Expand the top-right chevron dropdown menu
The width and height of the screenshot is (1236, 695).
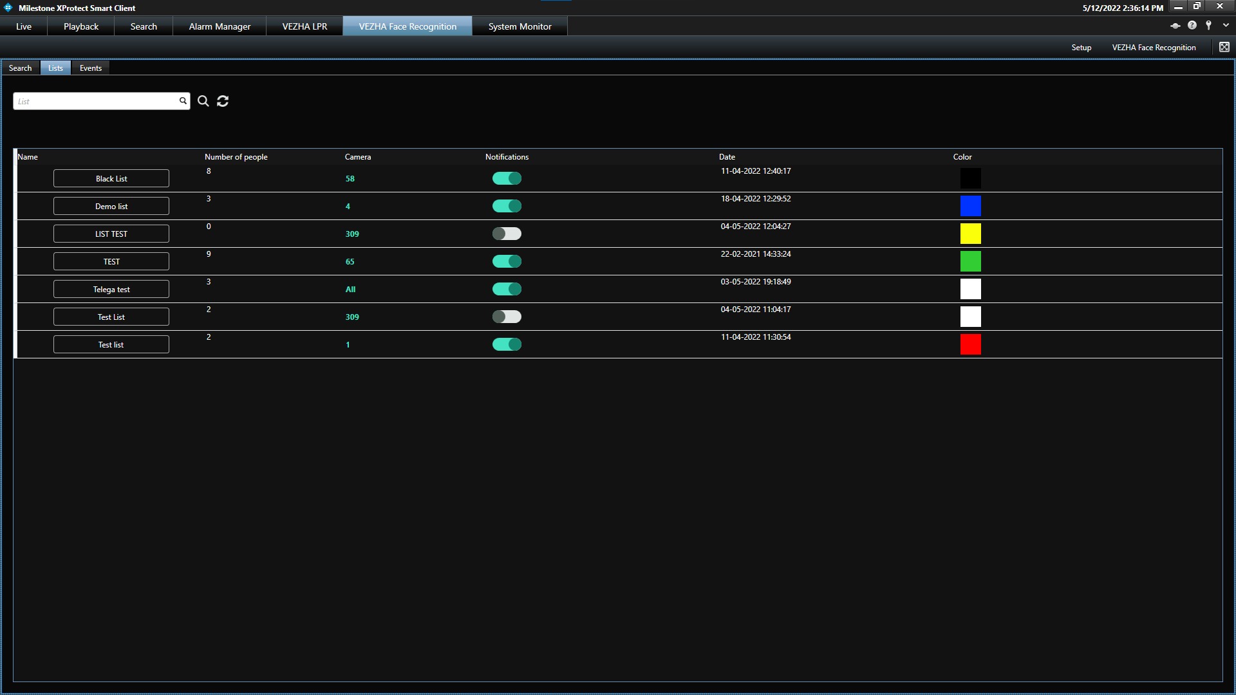pos(1226,26)
